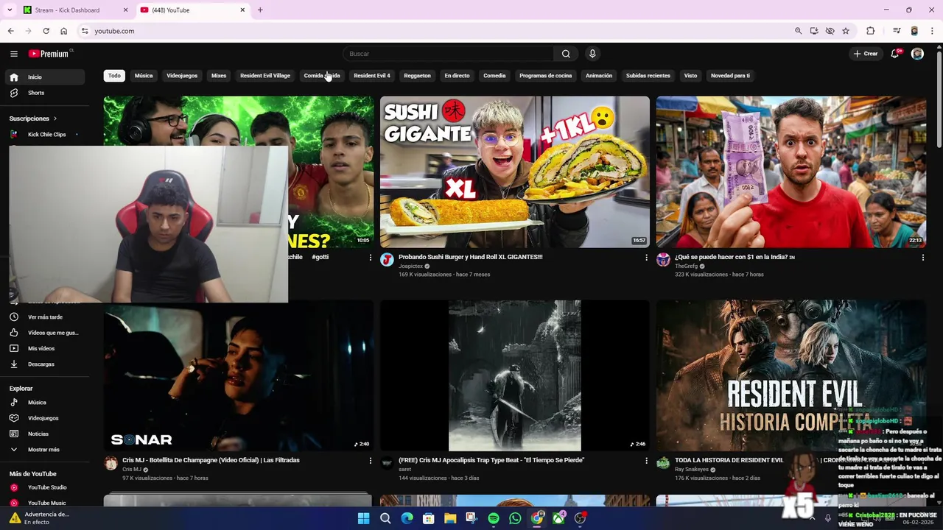Select the Reggaeton filter chip
This screenshot has width=943, height=530.
point(417,76)
